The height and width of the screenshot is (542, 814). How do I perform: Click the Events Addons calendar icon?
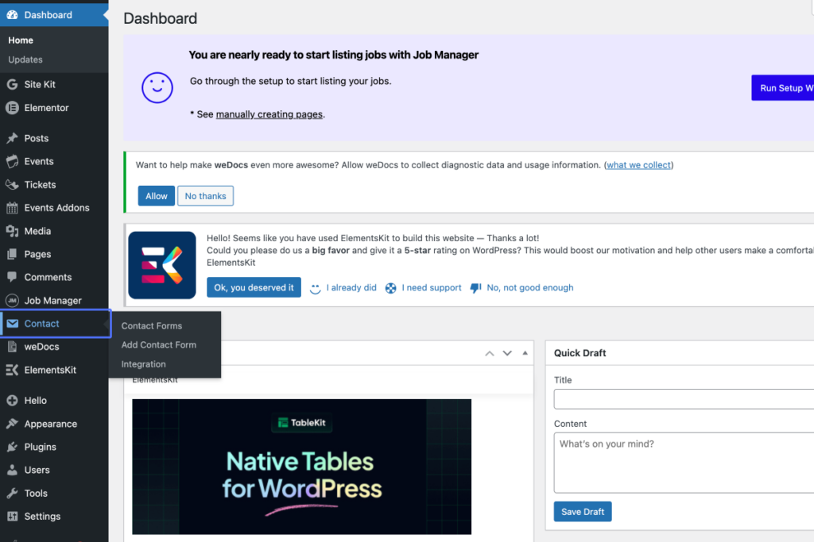[12, 208]
